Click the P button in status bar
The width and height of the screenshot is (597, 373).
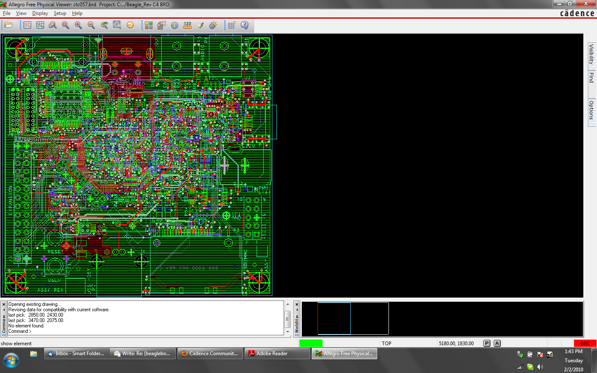pyautogui.click(x=487, y=343)
